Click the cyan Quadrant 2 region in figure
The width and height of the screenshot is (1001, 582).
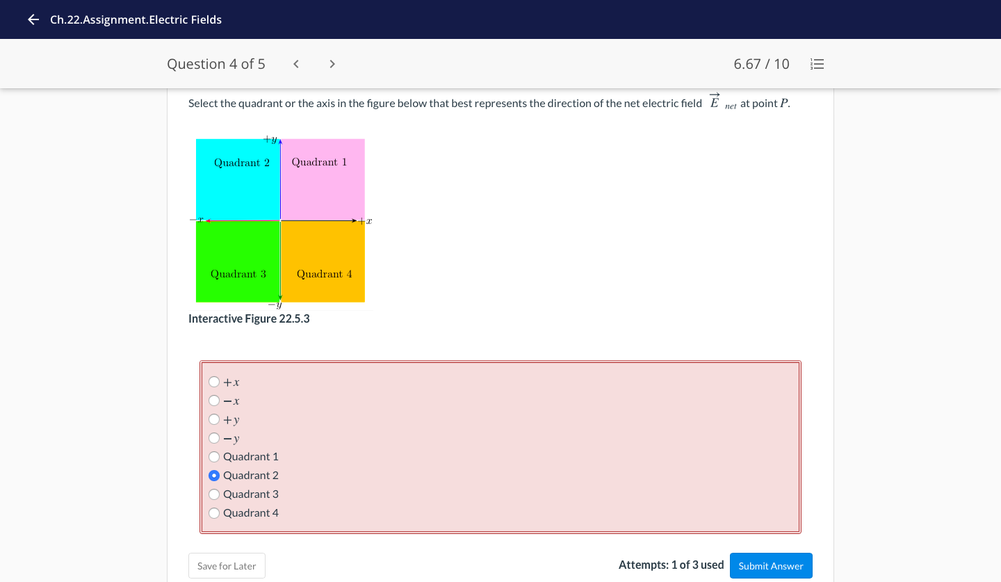tap(238, 179)
